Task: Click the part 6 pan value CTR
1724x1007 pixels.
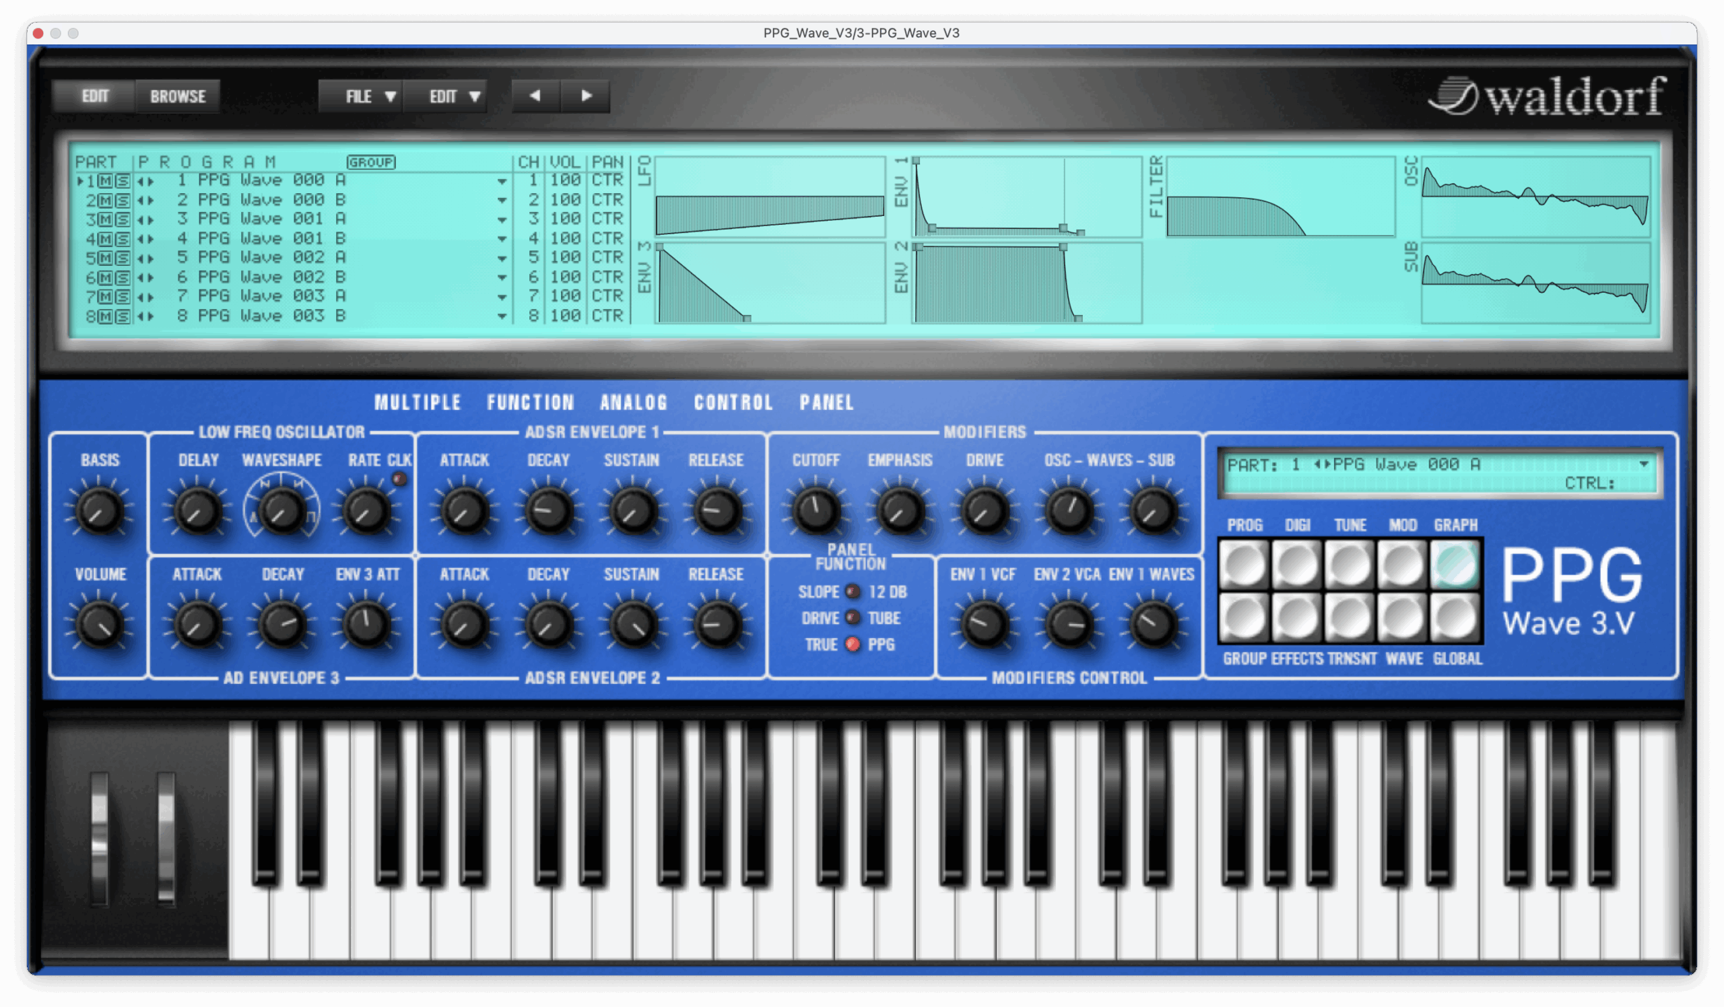Action: click(607, 277)
